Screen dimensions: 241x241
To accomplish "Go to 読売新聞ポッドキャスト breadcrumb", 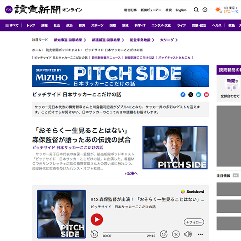I will click(x=63, y=50).
